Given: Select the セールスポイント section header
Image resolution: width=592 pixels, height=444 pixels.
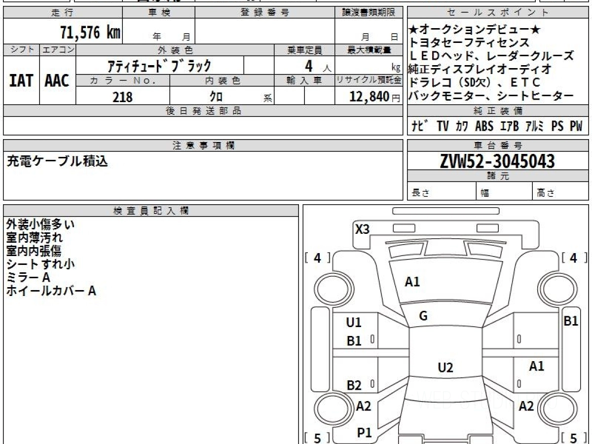Looking at the screenshot, I should point(498,13).
